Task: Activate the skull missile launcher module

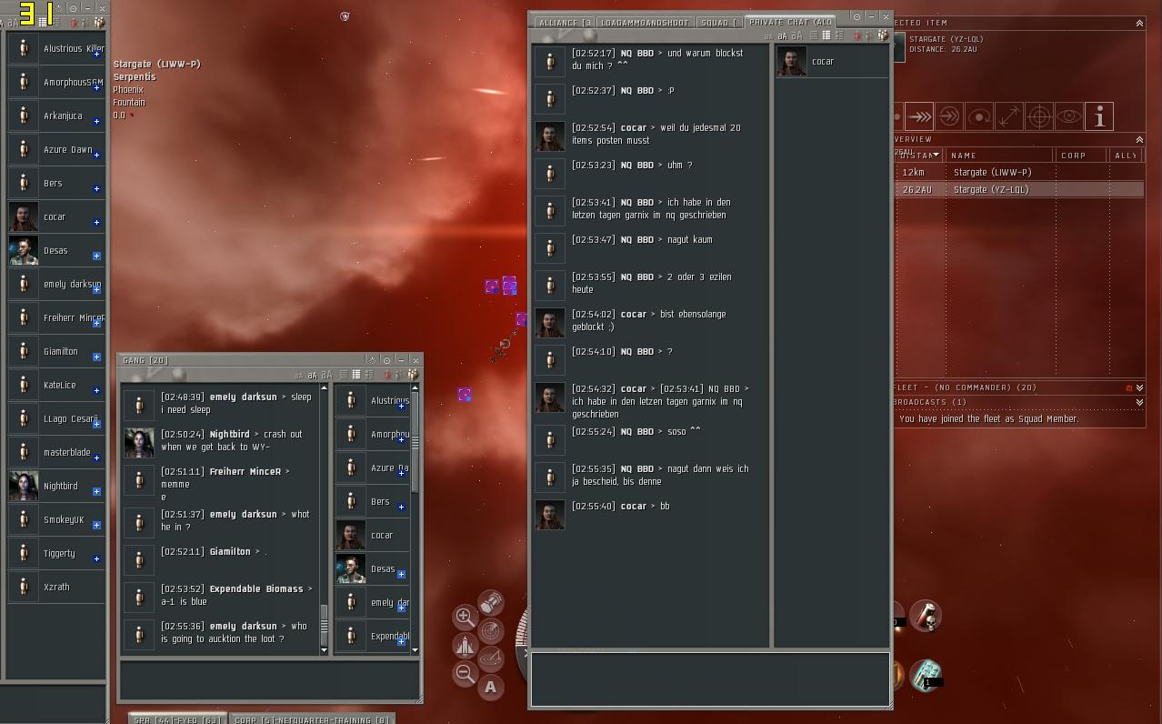Action: tap(926, 616)
